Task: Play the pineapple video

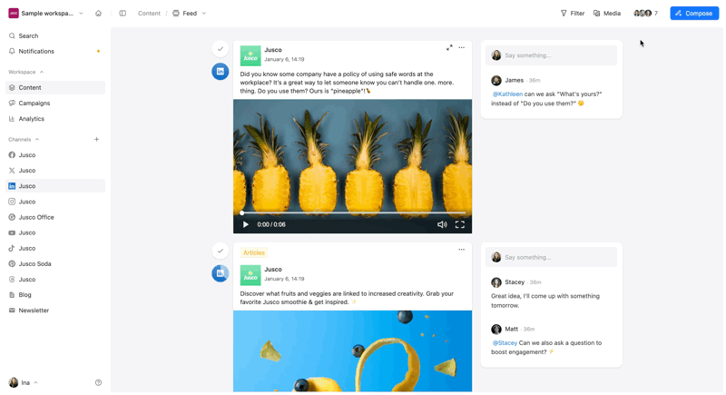Action: pyautogui.click(x=245, y=224)
